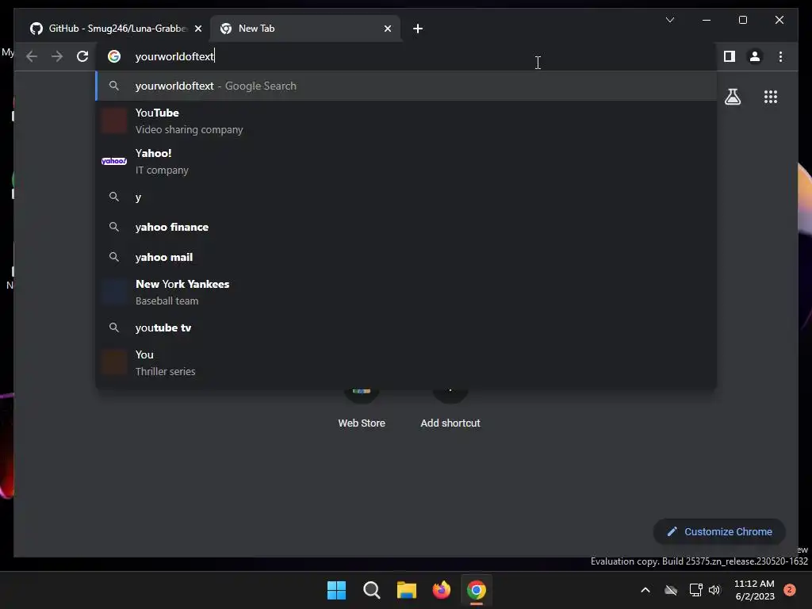Open the notification badge showing 2
This screenshot has height=609, width=812.
[x=790, y=590]
